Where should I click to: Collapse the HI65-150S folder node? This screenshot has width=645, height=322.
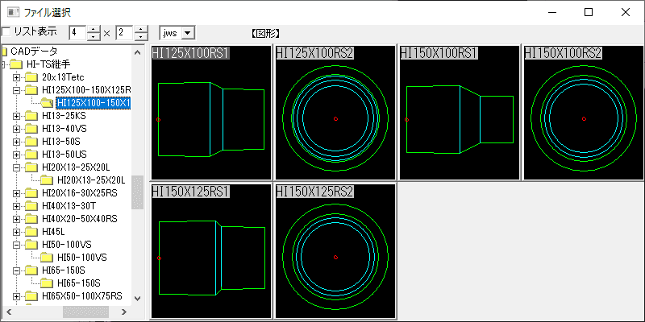point(16,270)
